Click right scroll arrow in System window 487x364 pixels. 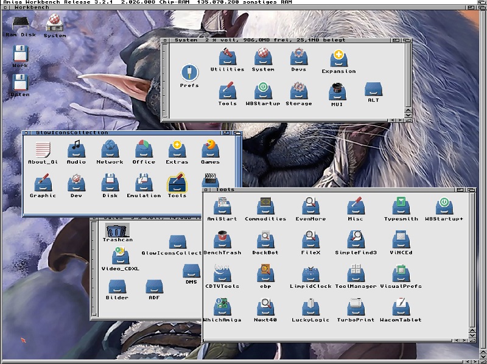(x=401, y=120)
